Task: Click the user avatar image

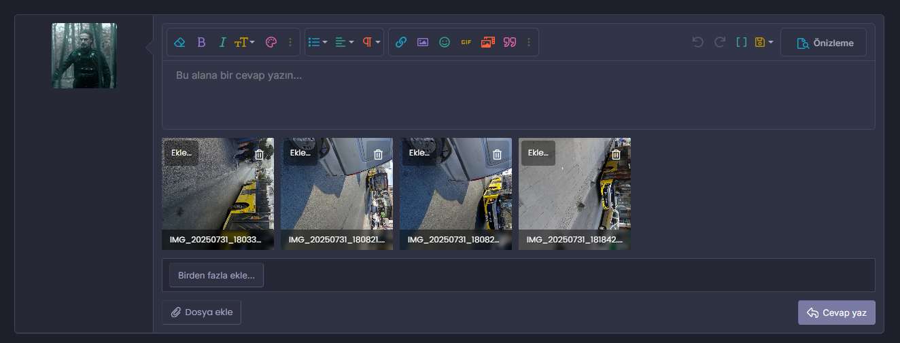Action: click(x=84, y=56)
